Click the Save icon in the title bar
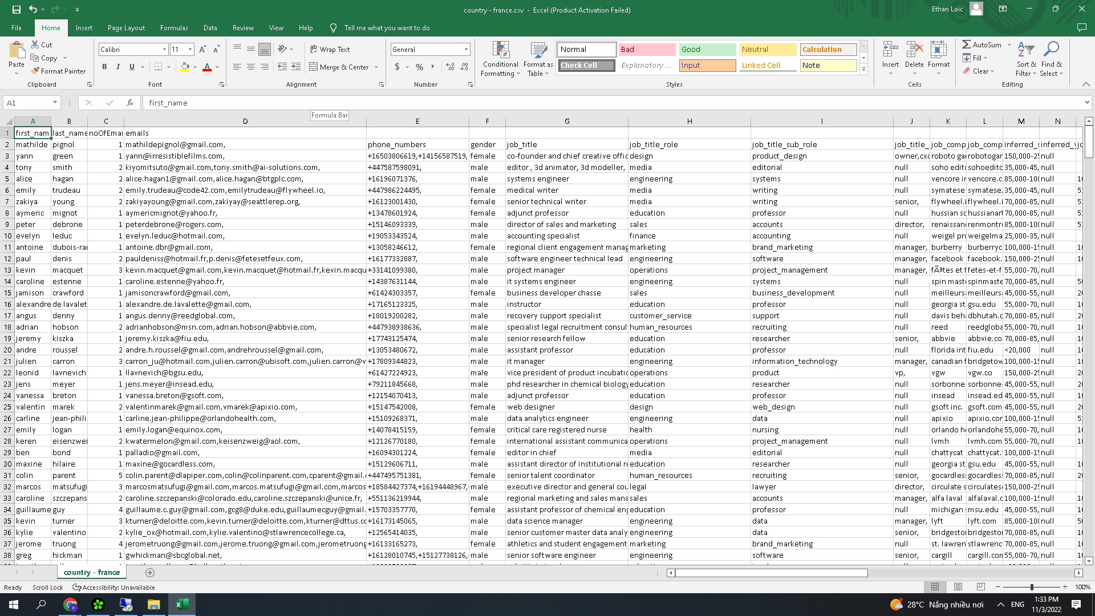The width and height of the screenshot is (1095, 616). [17, 9]
